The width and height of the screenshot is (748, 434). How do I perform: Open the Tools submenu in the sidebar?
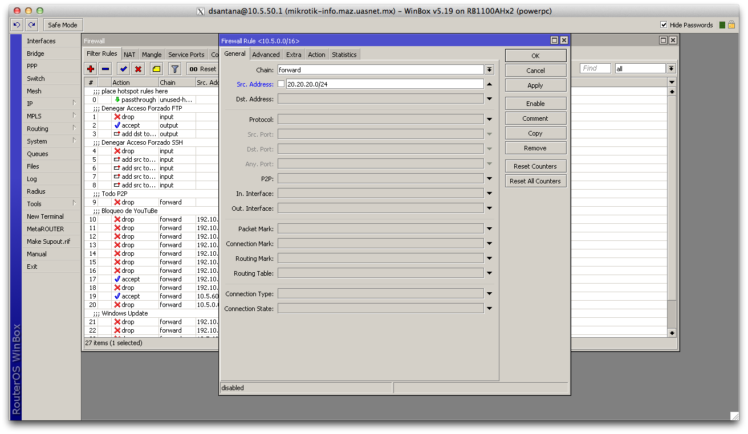[51, 204]
